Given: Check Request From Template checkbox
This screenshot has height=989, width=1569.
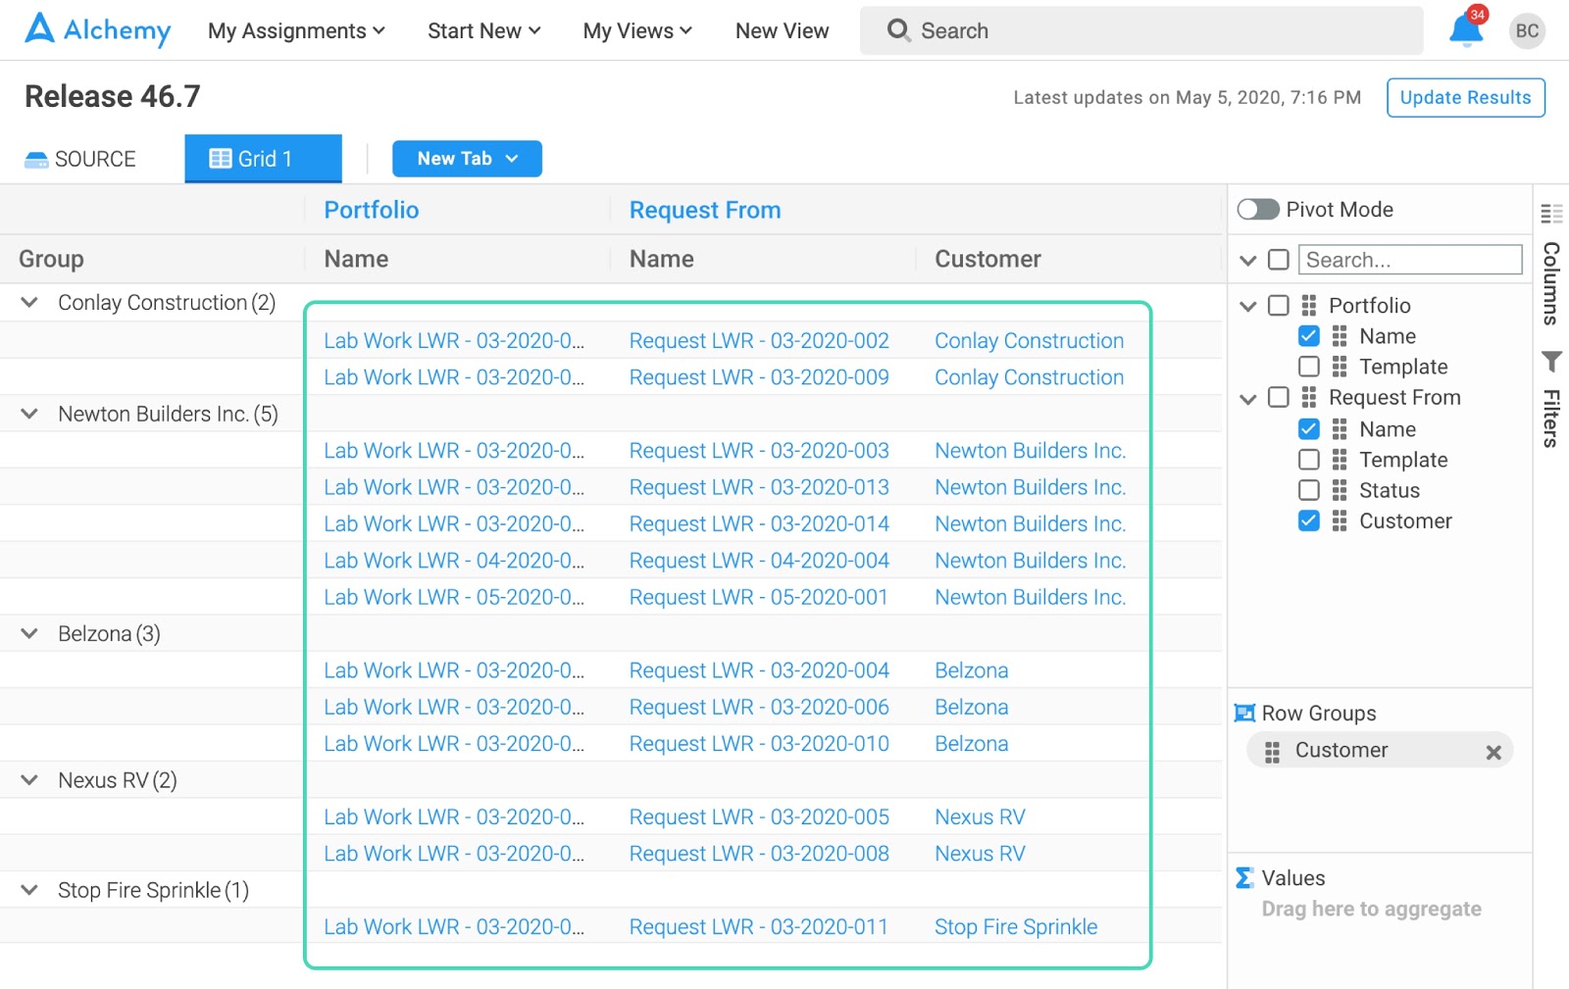Looking at the screenshot, I should (1308, 460).
